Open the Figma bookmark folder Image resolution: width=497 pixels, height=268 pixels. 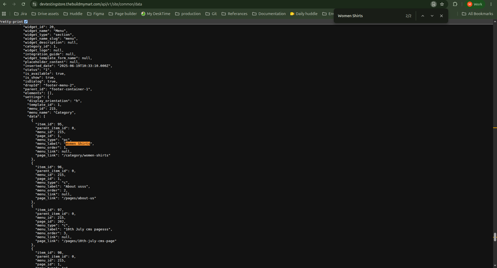tap(96, 14)
